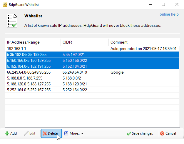184x144 pixels.
Task: Click the red Cancel circle icon
Action: [162, 133]
